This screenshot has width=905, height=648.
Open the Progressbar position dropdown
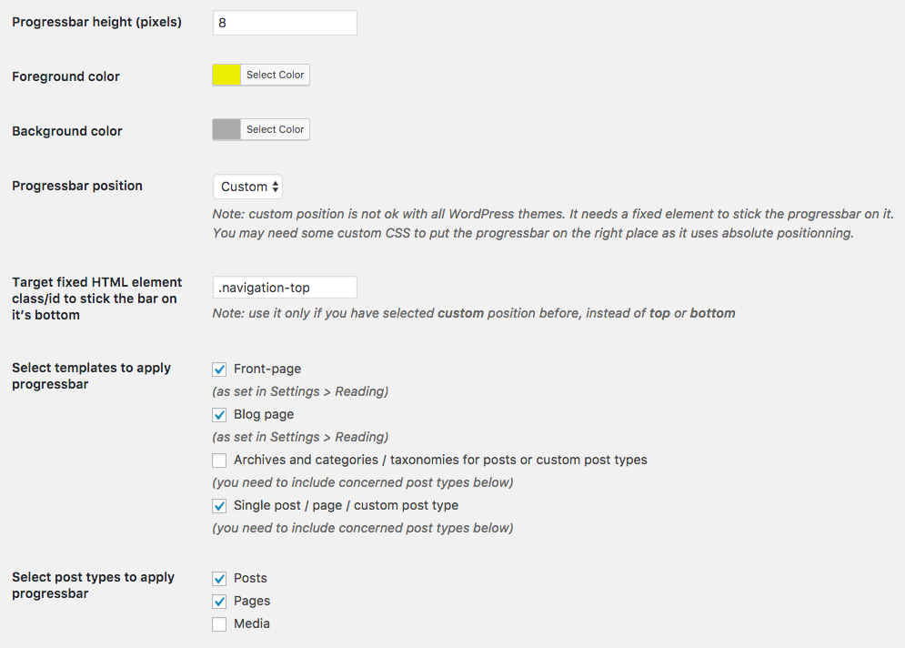[x=247, y=187]
